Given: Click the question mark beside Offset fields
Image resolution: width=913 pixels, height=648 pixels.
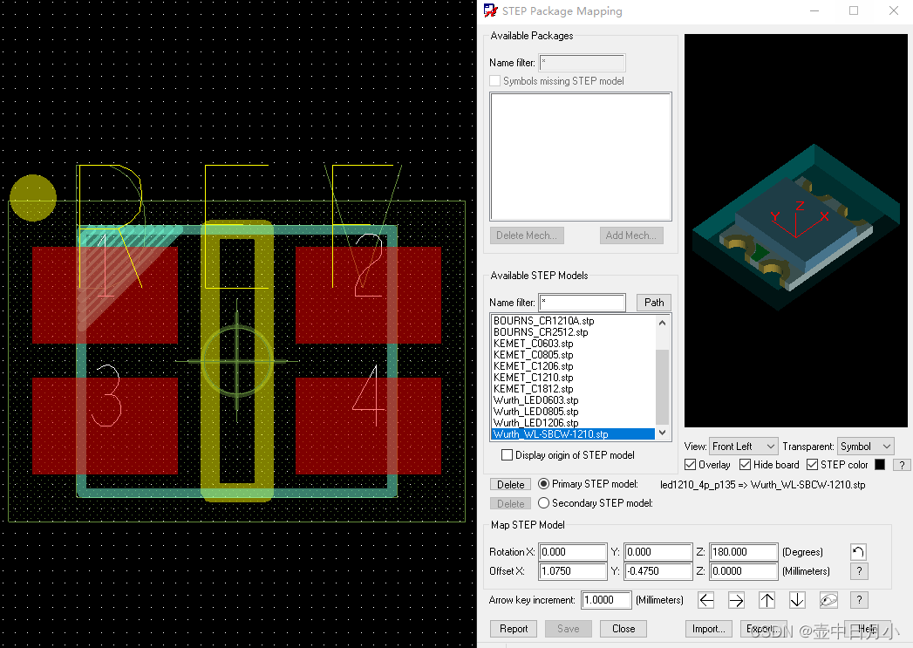Looking at the screenshot, I should [x=858, y=570].
